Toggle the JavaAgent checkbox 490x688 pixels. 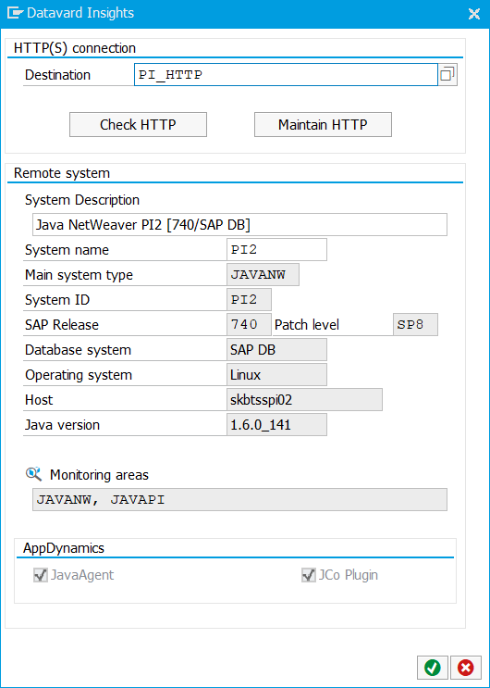pos(41,575)
